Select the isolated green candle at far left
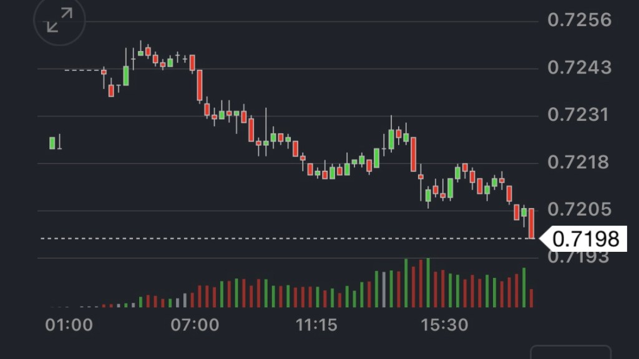Viewport: 639px width, 359px height. (x=52, y=143)
